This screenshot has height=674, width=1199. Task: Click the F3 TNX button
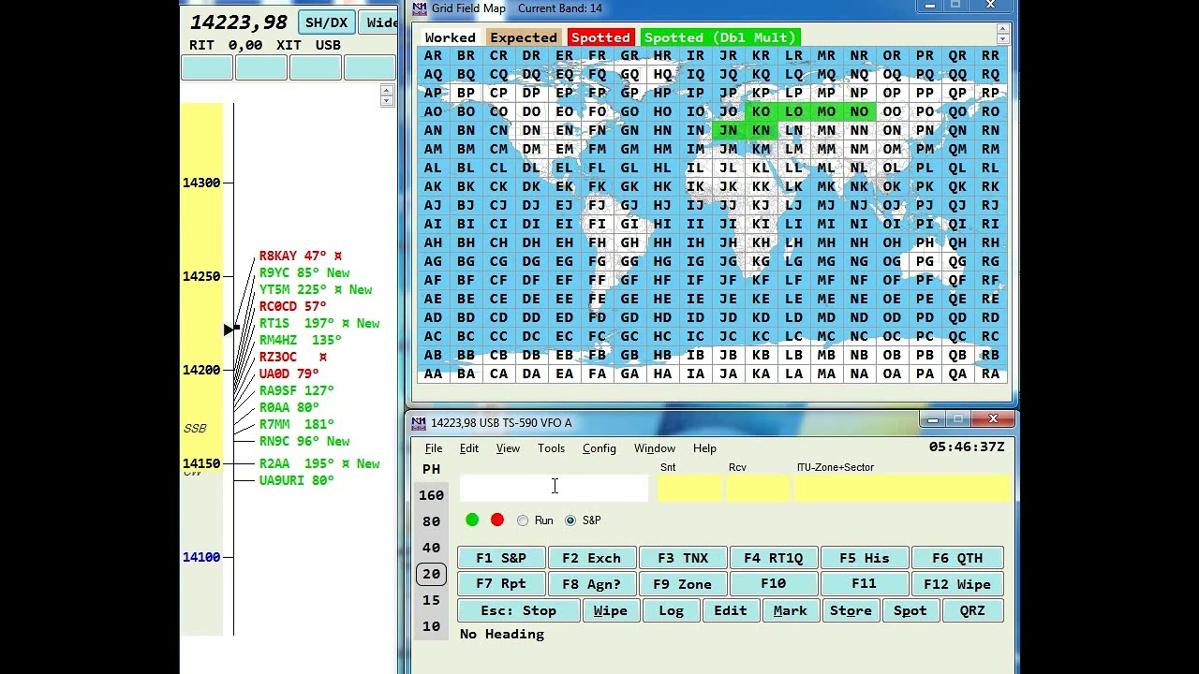tap(683, 558)
